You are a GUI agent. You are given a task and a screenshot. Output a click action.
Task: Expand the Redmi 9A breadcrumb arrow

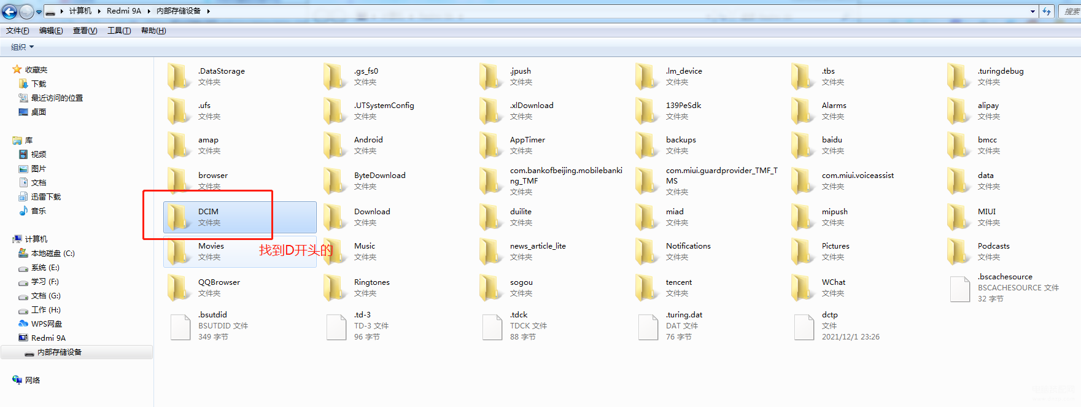149,11
